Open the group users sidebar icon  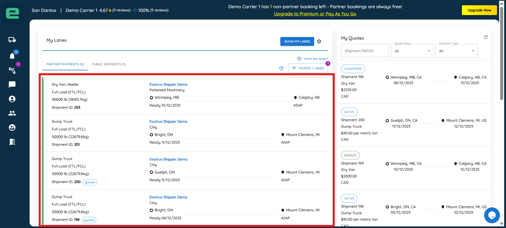pyautogui.click(x=12, y=113)
